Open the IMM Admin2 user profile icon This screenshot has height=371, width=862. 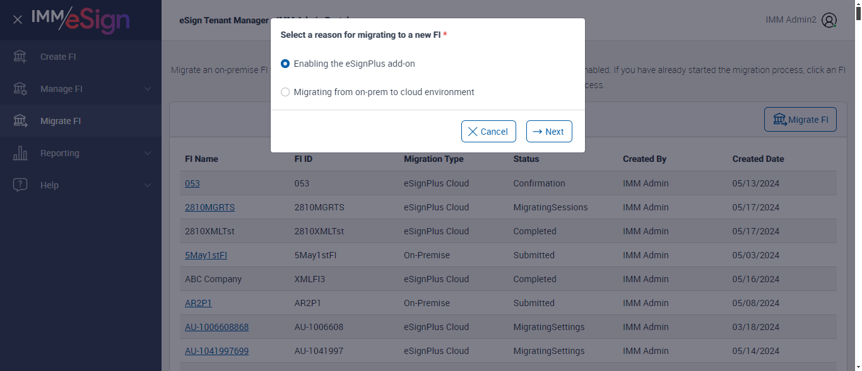pyautogui.click(x=829, y=20)
